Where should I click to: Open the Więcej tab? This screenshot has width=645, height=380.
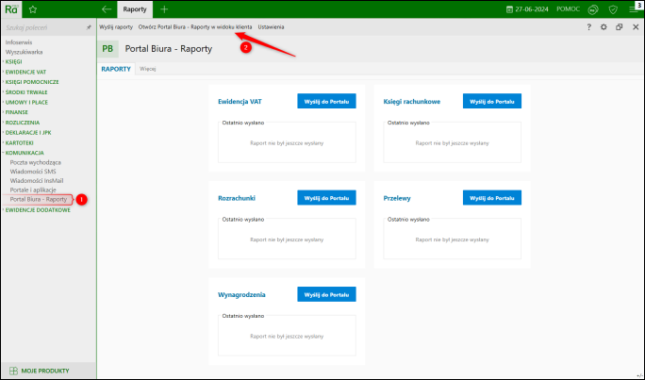148,69
